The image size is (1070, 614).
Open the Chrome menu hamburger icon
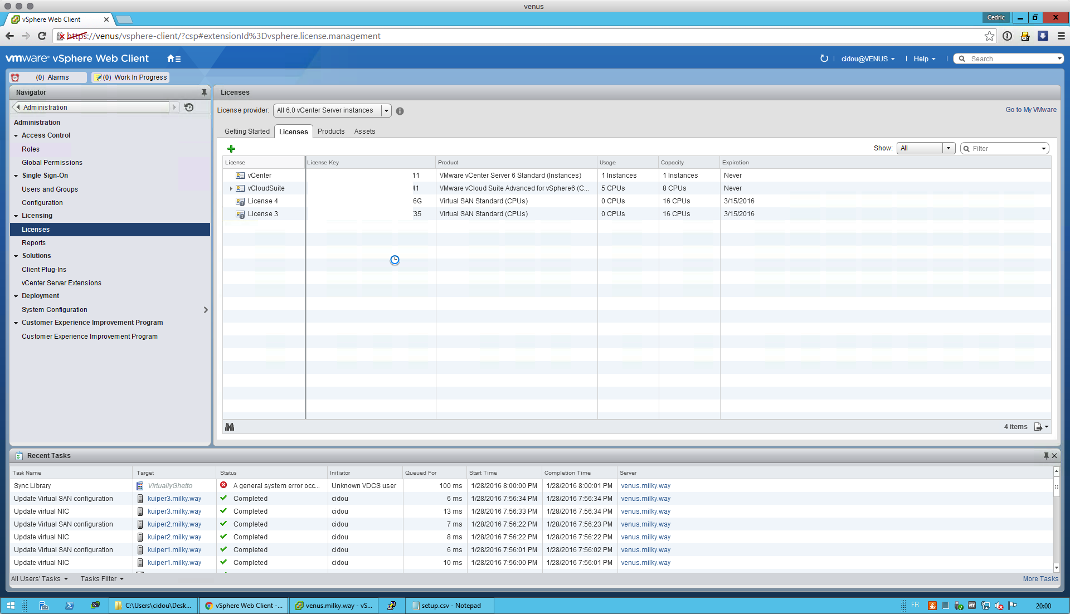(1061, 36)
